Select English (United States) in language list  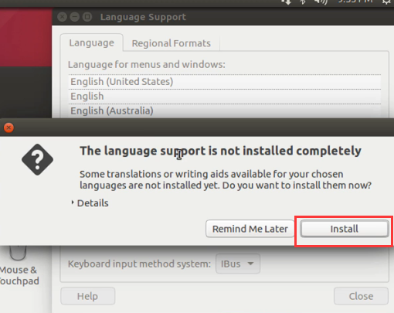click(225, 82)
